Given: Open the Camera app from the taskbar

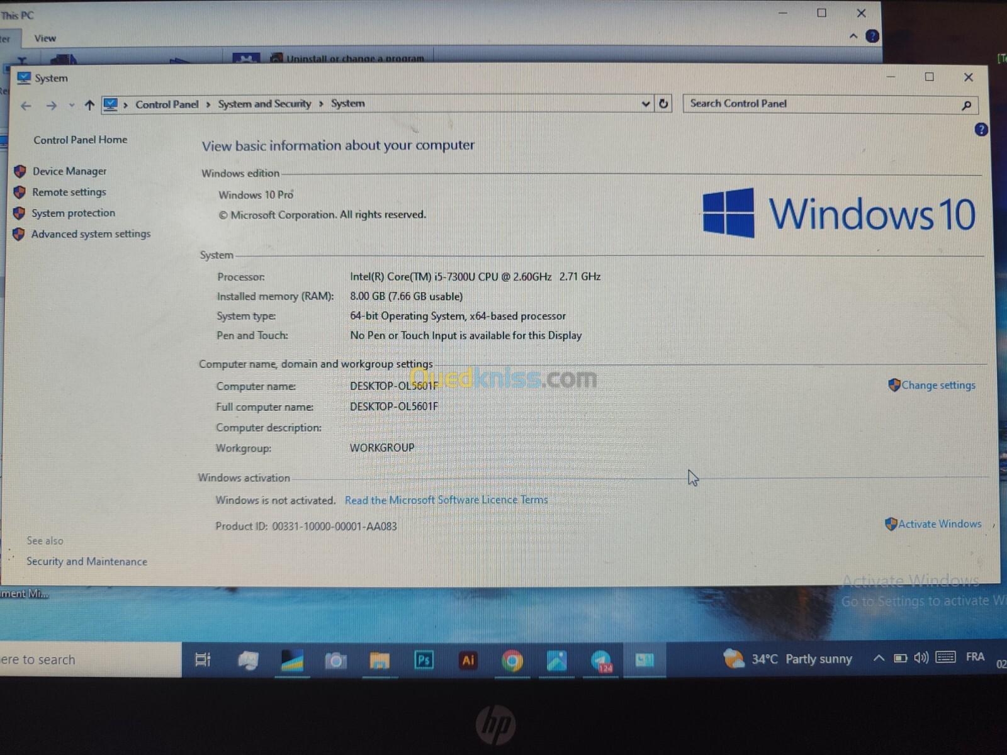Looking at the screenshot, I should tap(335, 661).
